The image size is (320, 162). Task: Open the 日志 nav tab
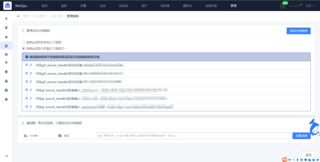pyautogui.click(x=103, y=6)
